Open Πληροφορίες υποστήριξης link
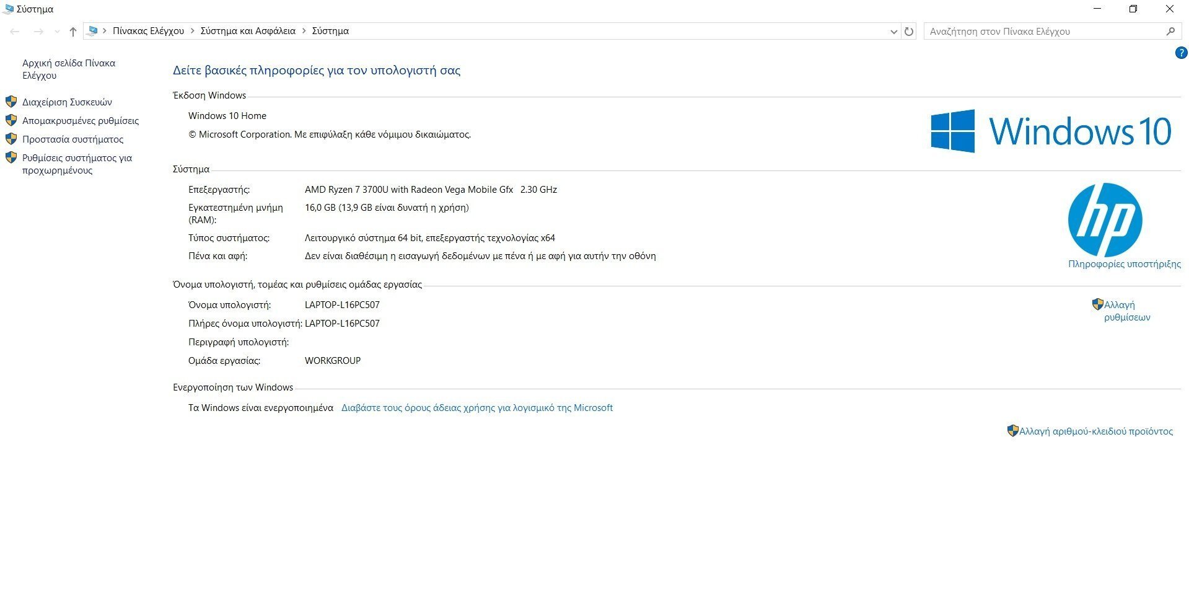 [1124, 264]
